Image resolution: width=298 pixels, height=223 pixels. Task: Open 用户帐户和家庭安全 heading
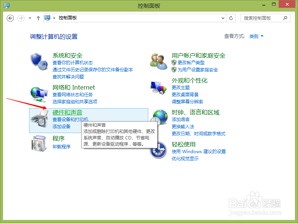click(199, 55)
